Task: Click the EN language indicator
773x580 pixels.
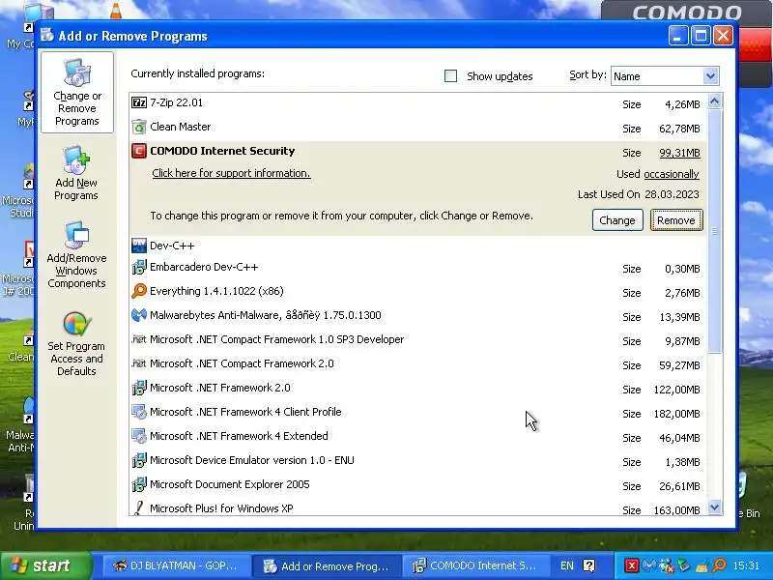Action: click(x=566, y=565)
